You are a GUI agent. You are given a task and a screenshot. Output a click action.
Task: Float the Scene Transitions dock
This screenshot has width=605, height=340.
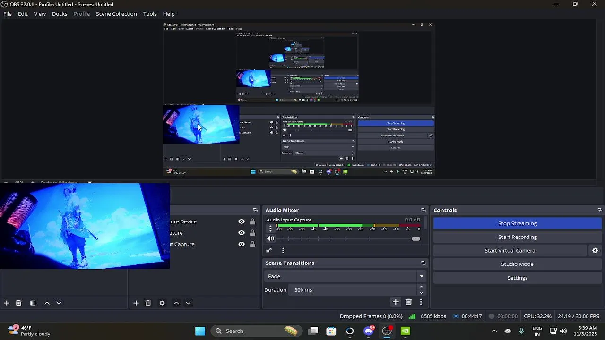click(423, 263)
